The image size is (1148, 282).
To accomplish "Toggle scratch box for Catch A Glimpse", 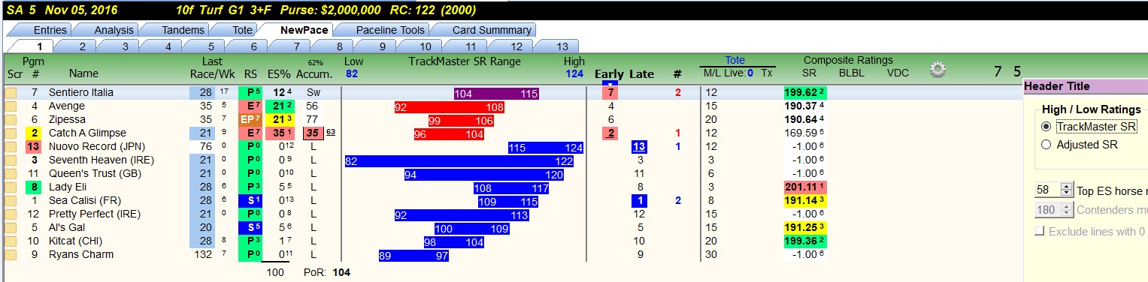I will pyautogui.click(x=11, y=133).
